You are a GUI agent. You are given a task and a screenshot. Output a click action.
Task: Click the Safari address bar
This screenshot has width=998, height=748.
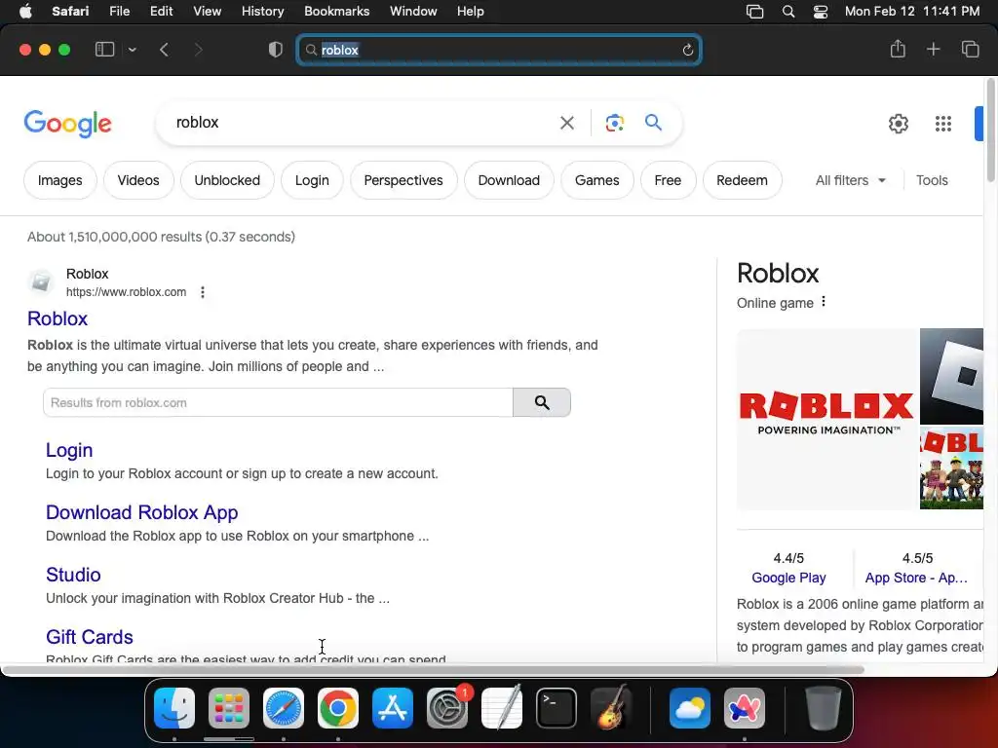pyautogui.click(x=499, y=50)
